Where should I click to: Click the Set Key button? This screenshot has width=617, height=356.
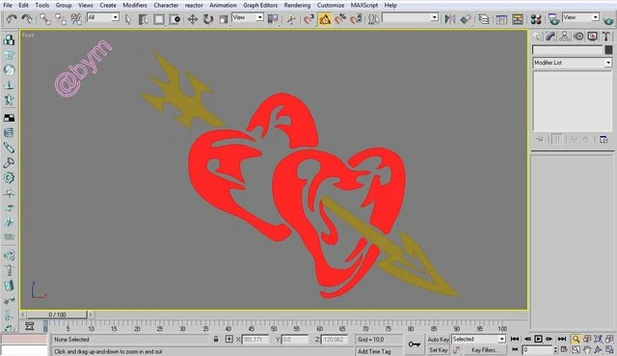438,349
